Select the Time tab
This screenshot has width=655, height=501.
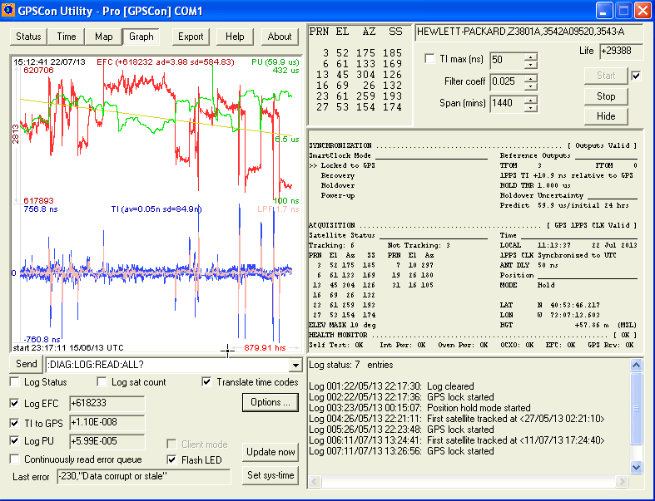click(x=67, y=37)
